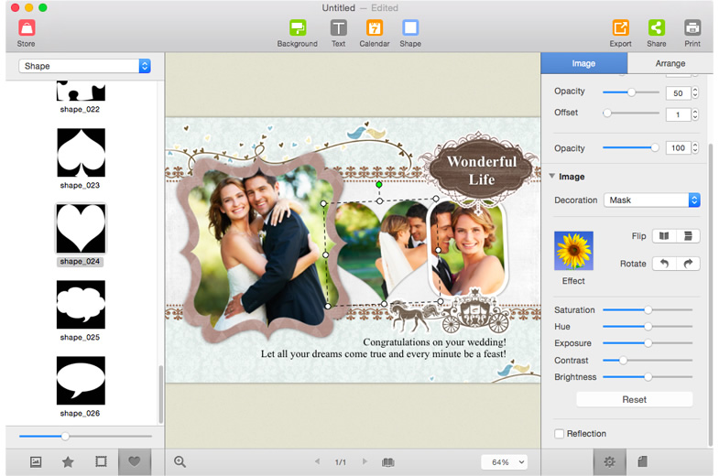The width and height of the screenshot is (719, 476).
Task: Select the shape_024 heart mask
Action: point(81,228)
